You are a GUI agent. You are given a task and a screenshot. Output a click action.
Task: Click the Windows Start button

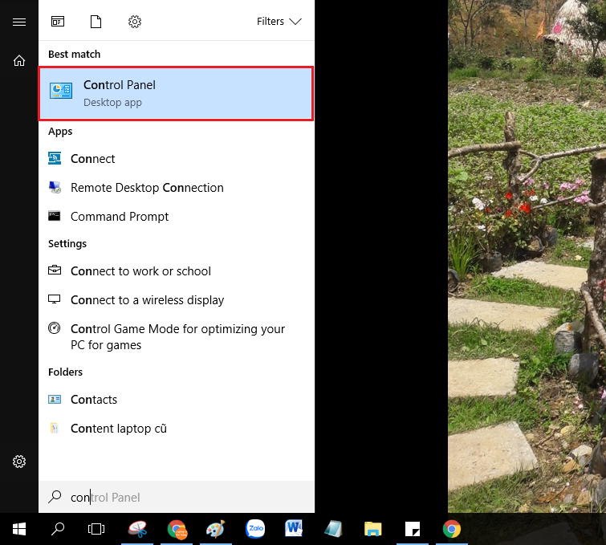point(19,529)
